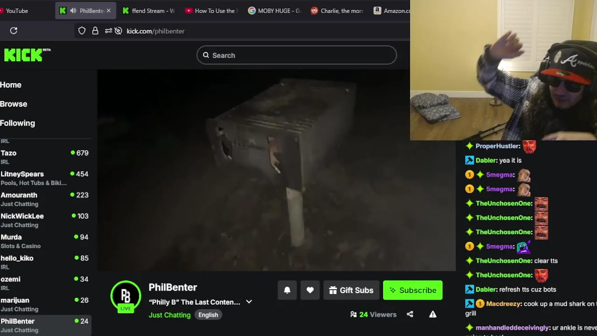Toggle notification bell for PhilBenter
This screenshot has height=336, width=597.
click(287, 290)
